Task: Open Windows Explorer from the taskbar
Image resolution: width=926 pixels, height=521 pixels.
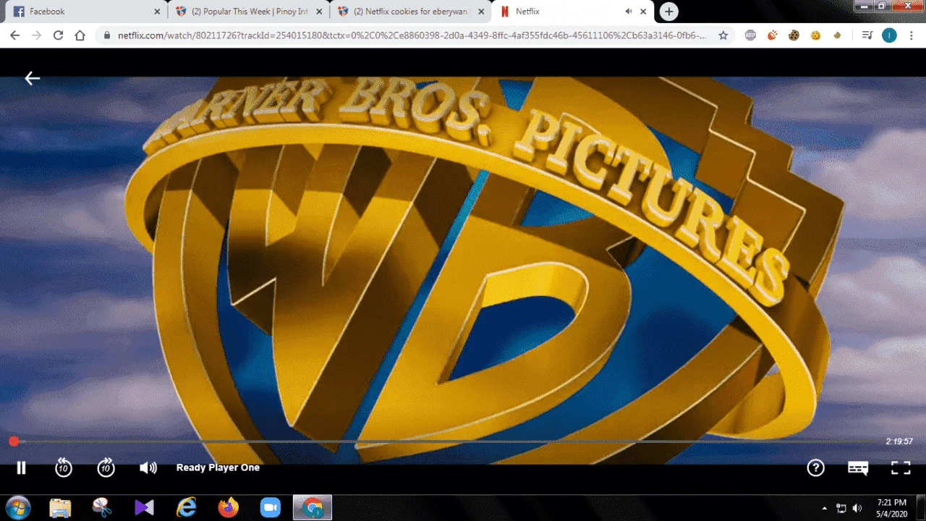Action: (60, 508)
